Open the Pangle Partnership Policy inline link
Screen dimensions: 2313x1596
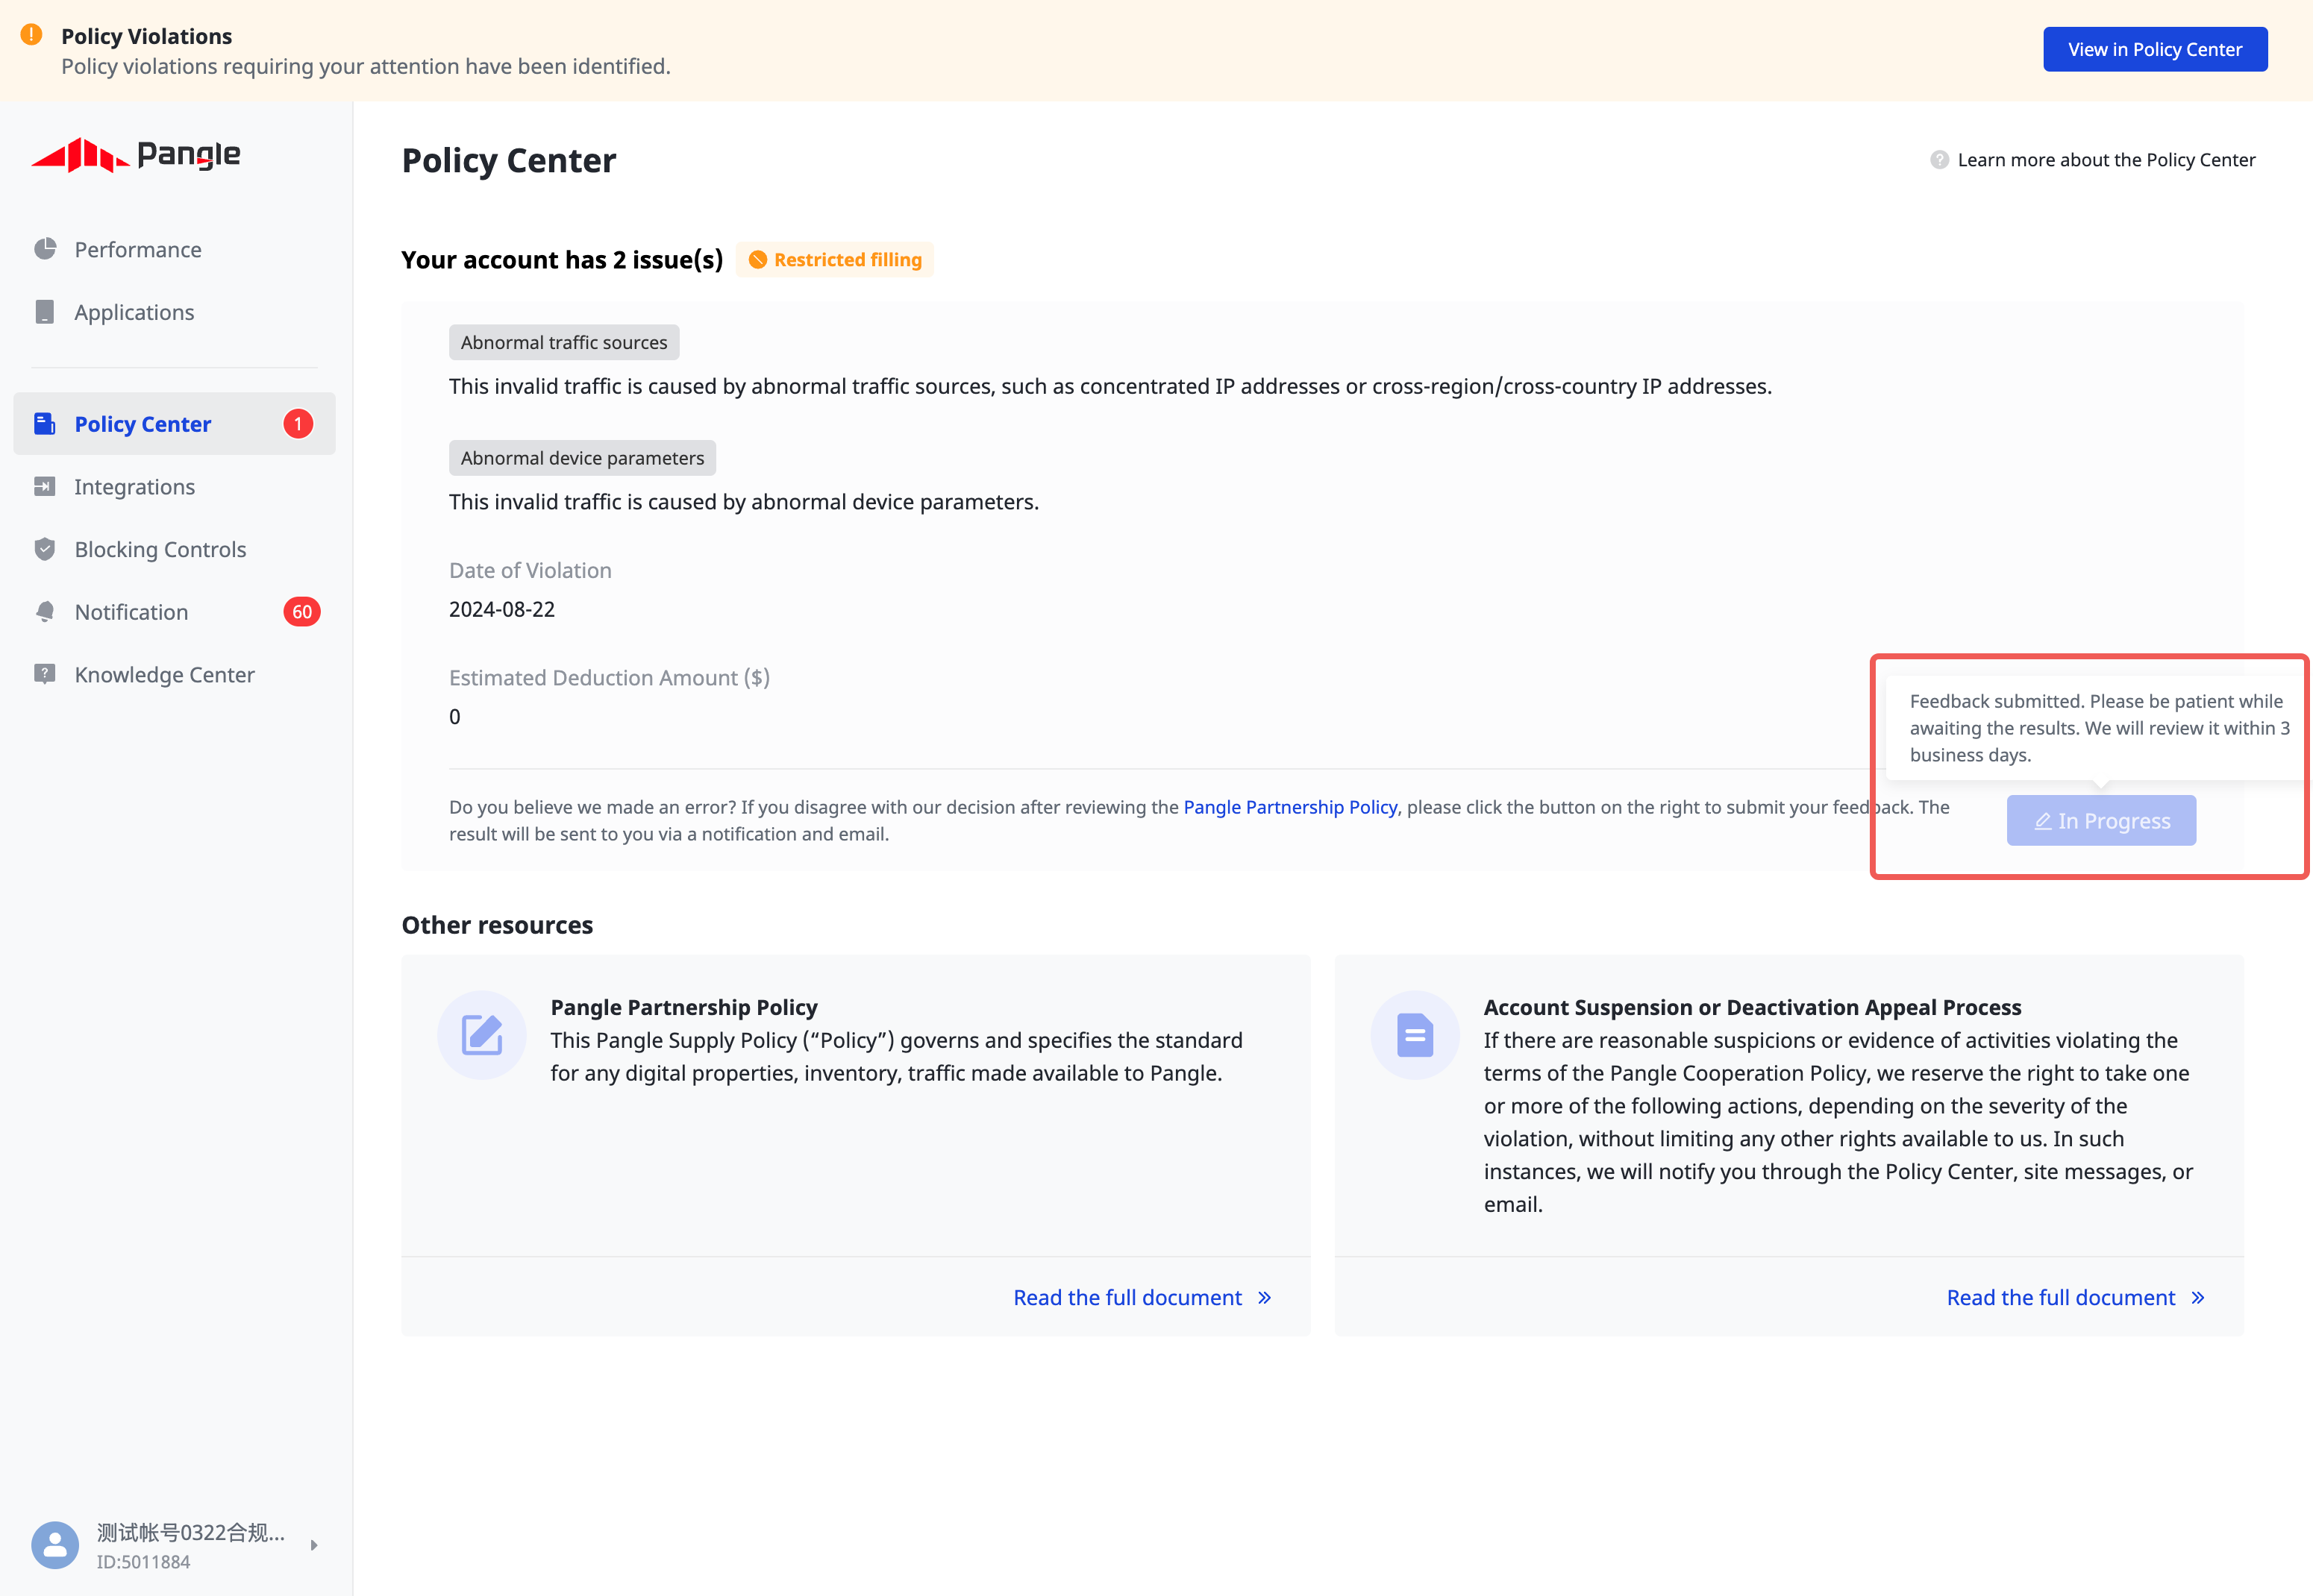click(x=1289, y=807)
